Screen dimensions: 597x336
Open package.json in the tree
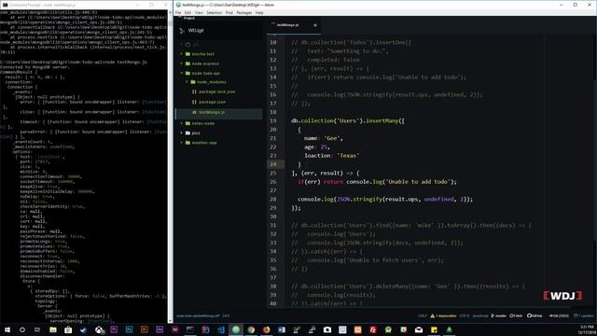(212, 102)
